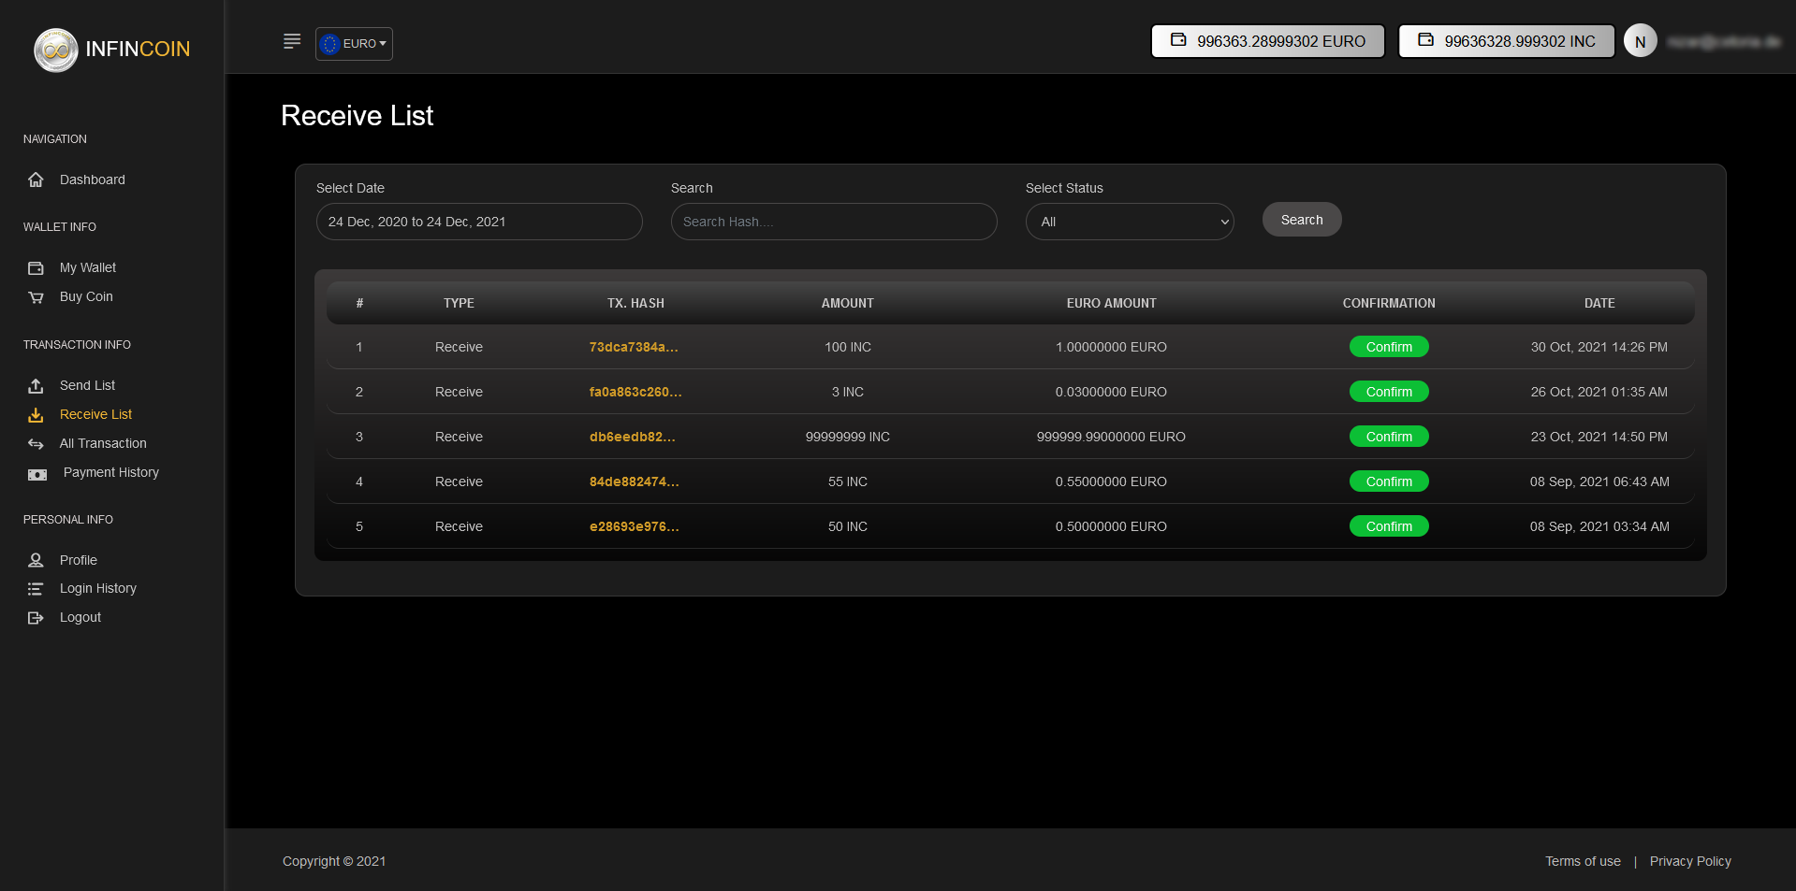The width and height of the screenshot is (1796, 891).
Task: Click the Dashboard home icon
Action: pyautogui.click(x=36, y=180)
